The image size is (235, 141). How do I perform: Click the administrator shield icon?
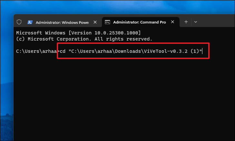pyautogui.click(x=19, y=22)
